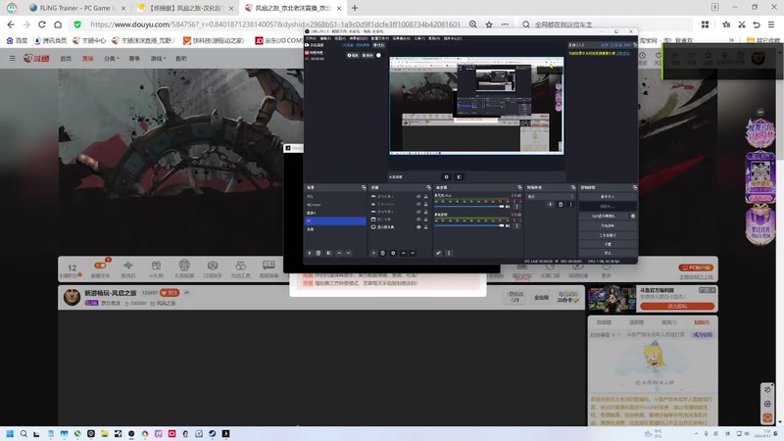Open second mixer channel three-dot menu
The height and width of the screenshot is (441, 784).
click(517, 225)
